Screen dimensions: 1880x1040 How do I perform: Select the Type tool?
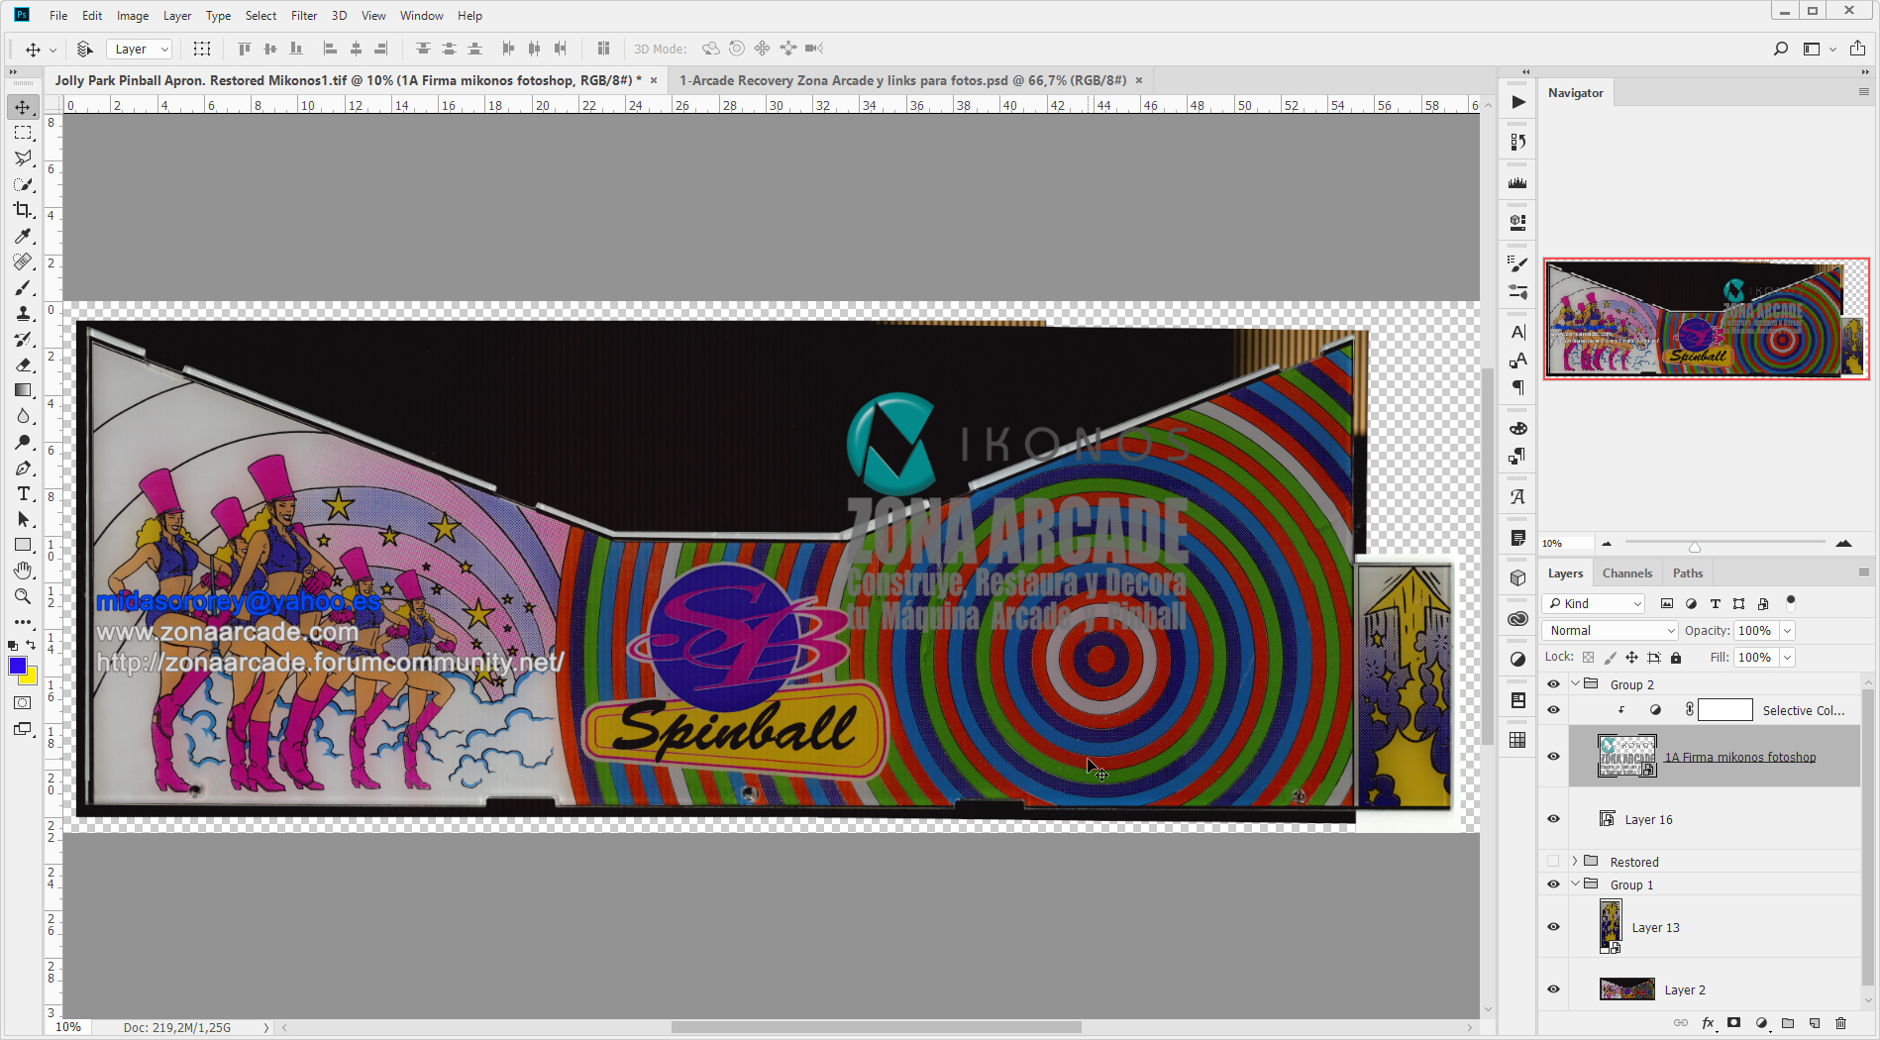[x=24, y=493]
